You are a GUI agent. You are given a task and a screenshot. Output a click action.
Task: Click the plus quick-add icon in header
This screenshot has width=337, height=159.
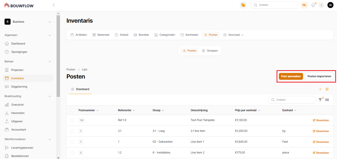click(x=321, y=5)
